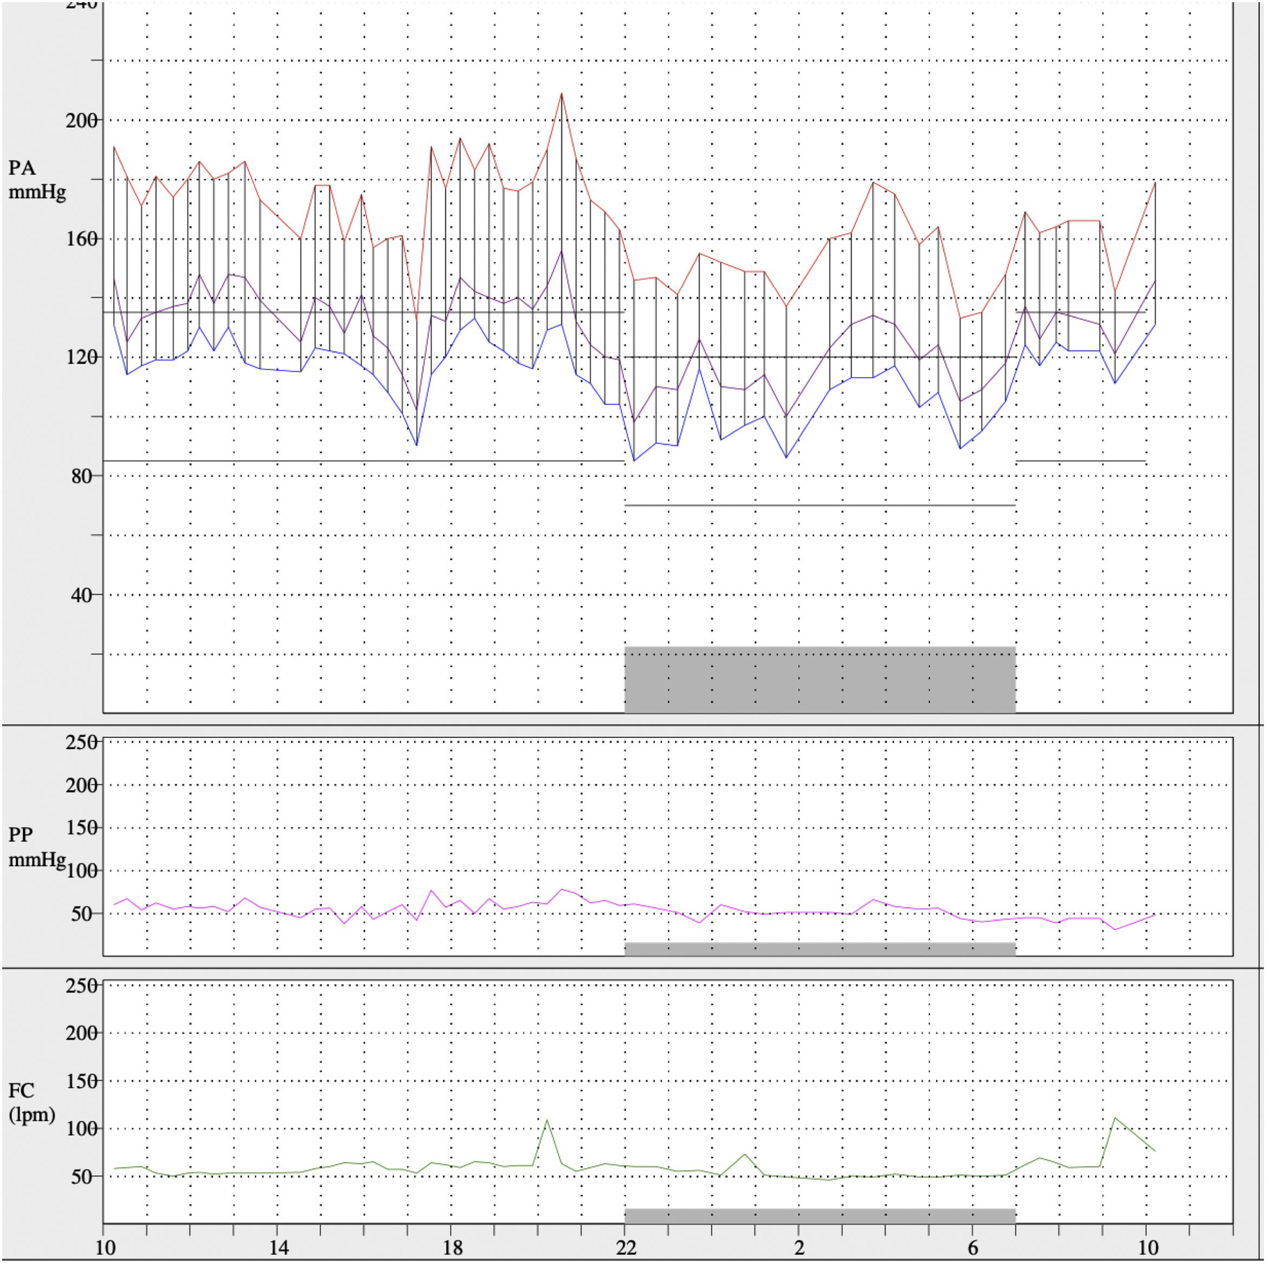Click the PA mmHg axis label
This screenshot has width=1268, height=1264.
36,180
